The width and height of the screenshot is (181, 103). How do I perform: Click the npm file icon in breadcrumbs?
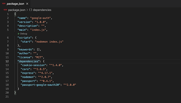(5, 10)
